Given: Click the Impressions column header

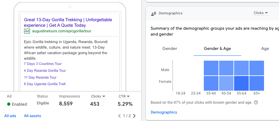Looking at the screenshot, I should pyautogui.click(x=70, y=97).
